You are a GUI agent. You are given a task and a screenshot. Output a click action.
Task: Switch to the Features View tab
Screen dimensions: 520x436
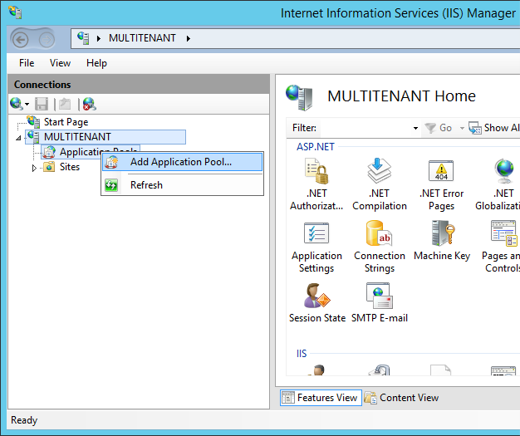click(321, 398)
